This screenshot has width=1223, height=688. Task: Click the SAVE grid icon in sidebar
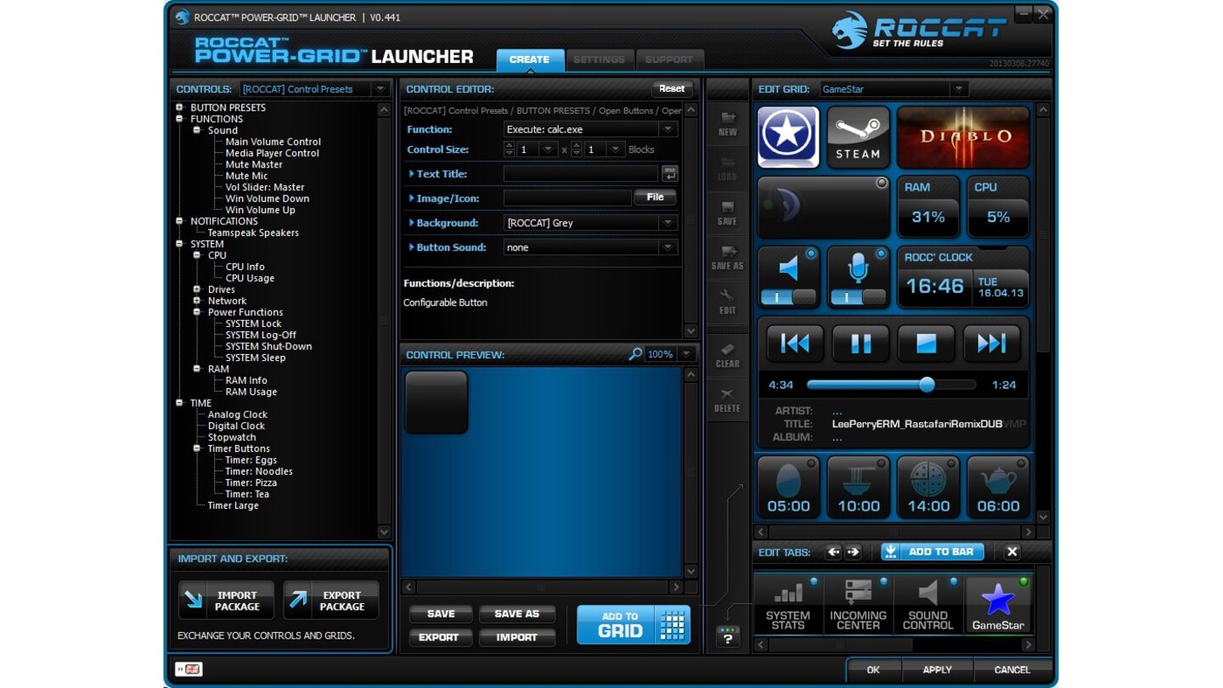click(x=728, y=212)
